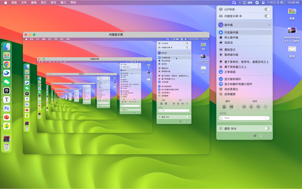
Task: Click the play icon for 开启画中画
Action: point(221,32)
